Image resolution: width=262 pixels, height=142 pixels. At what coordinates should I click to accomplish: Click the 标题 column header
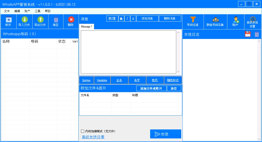pyautogui.click(x=155, y=95)
